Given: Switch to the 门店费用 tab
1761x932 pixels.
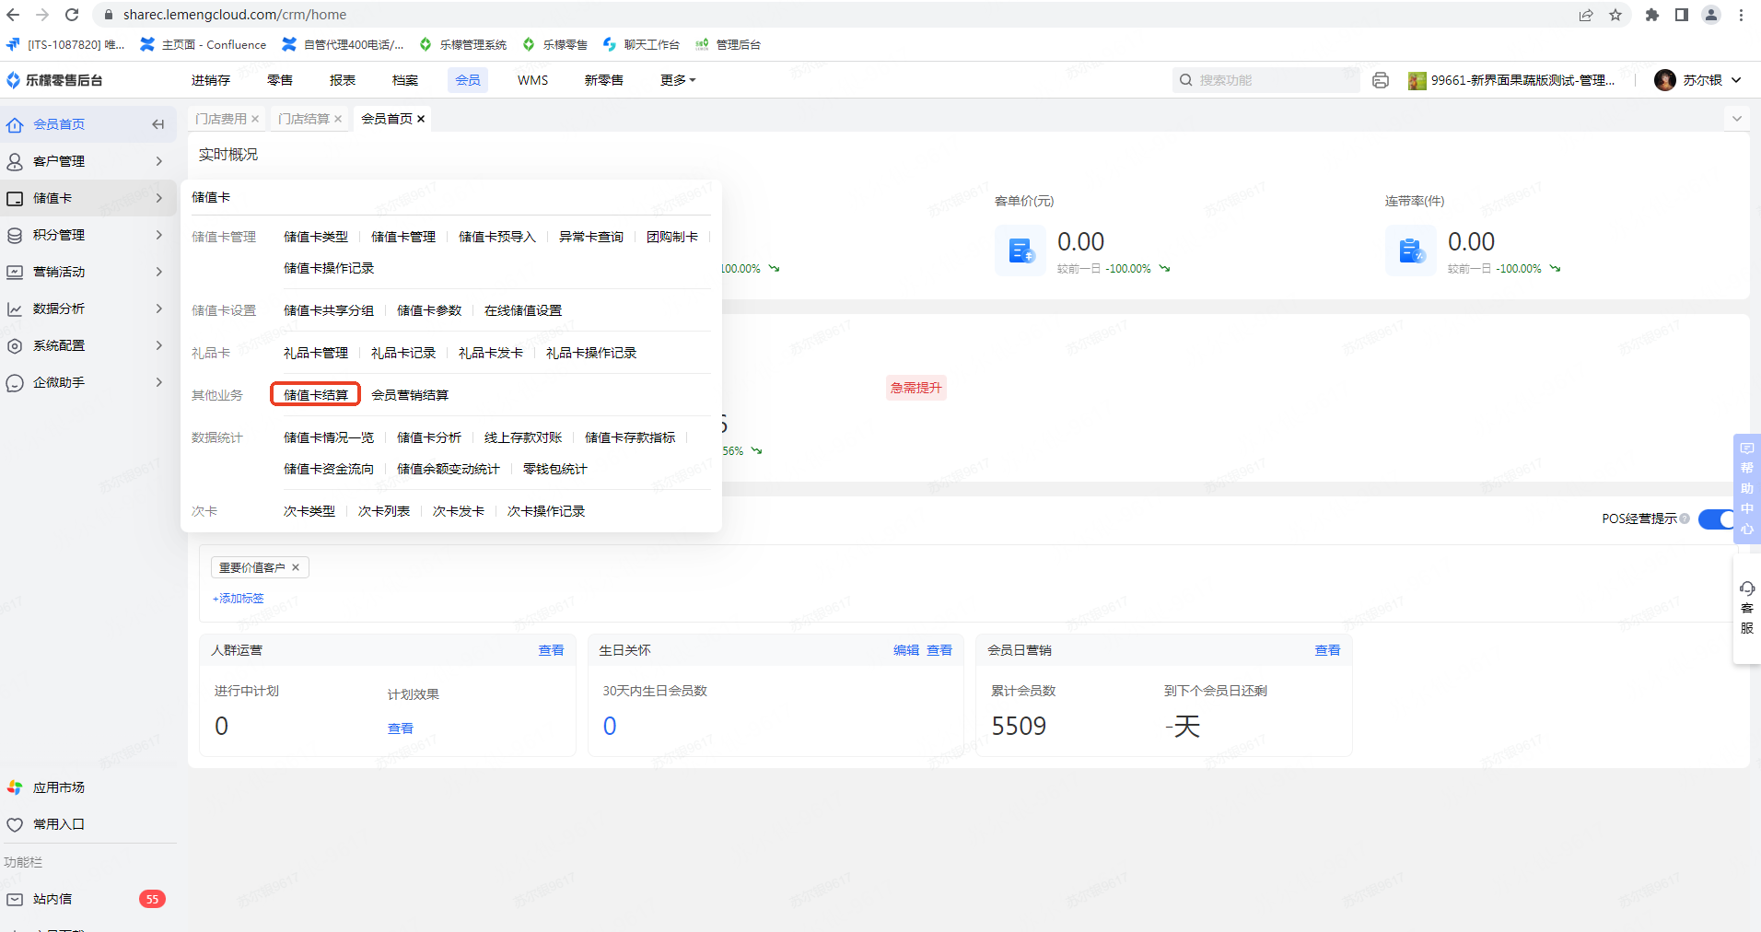Looking at the screenshot, I should point(221,119).
